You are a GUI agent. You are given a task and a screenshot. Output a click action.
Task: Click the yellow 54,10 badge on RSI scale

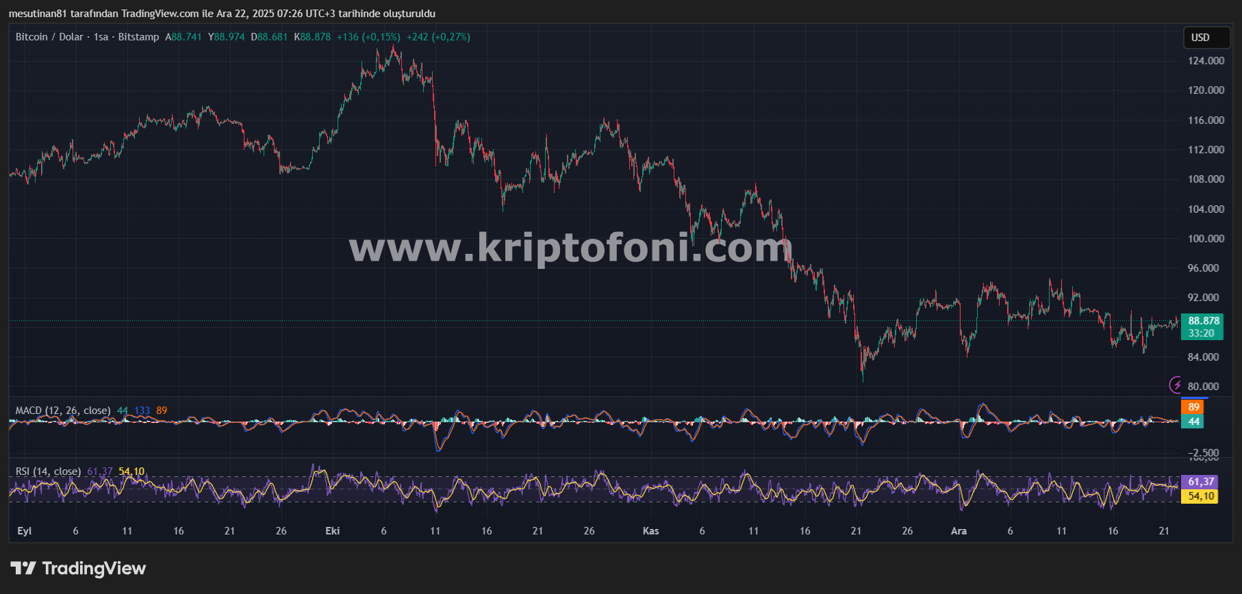[x=1200, y=496]
